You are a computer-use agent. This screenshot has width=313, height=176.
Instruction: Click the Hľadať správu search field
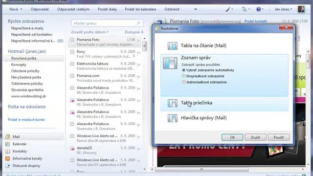107,23
